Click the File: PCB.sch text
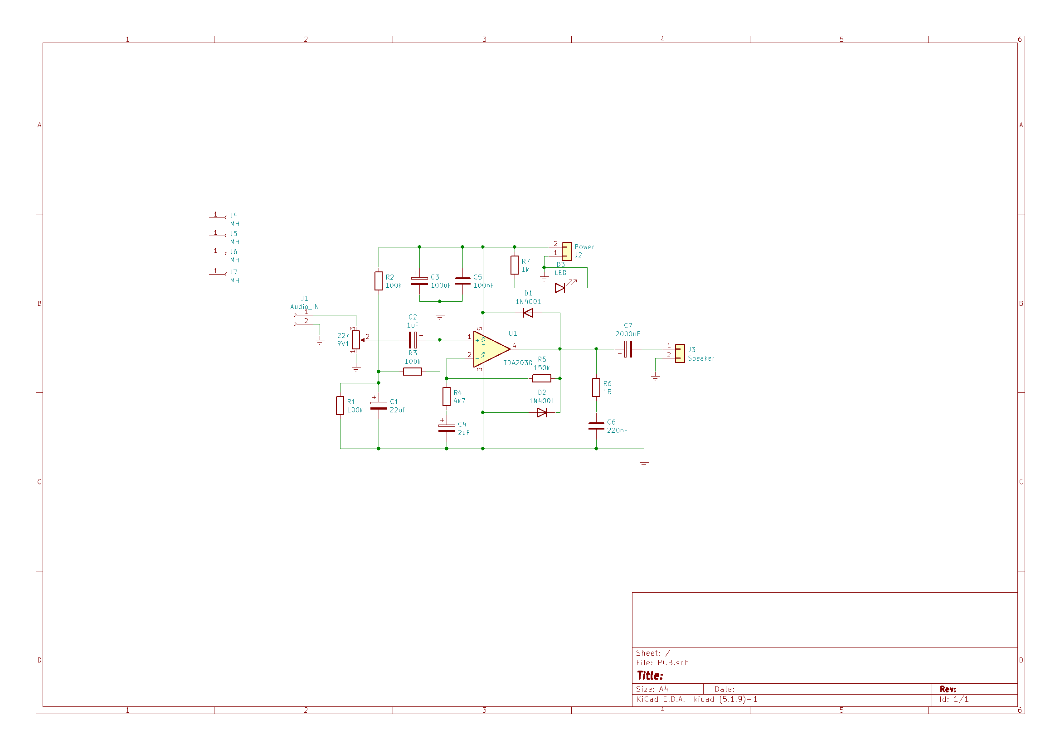The image size is (1060, 749). pyautogui.click(x=662, y=663)
